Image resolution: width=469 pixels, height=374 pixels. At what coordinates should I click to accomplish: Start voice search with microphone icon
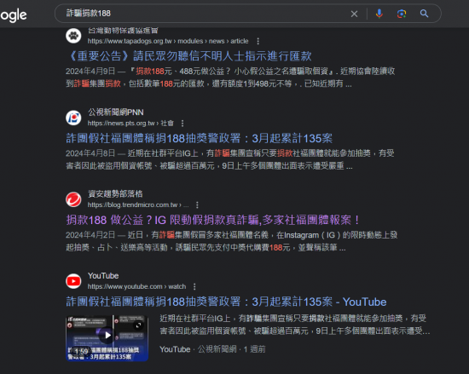pyautogui.click(x=379, y=14)
